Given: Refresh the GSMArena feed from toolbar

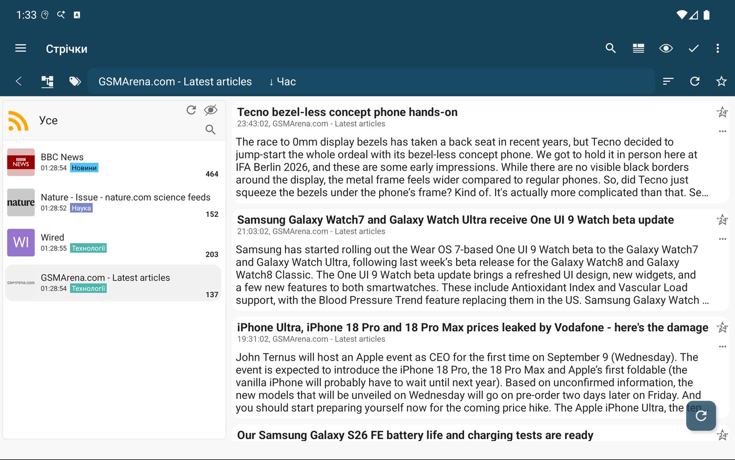Looking at the screenshot, I should (x=695, y=81).
